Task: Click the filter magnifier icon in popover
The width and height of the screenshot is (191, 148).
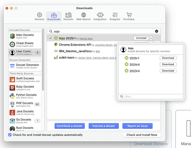Action: (122, 96)
